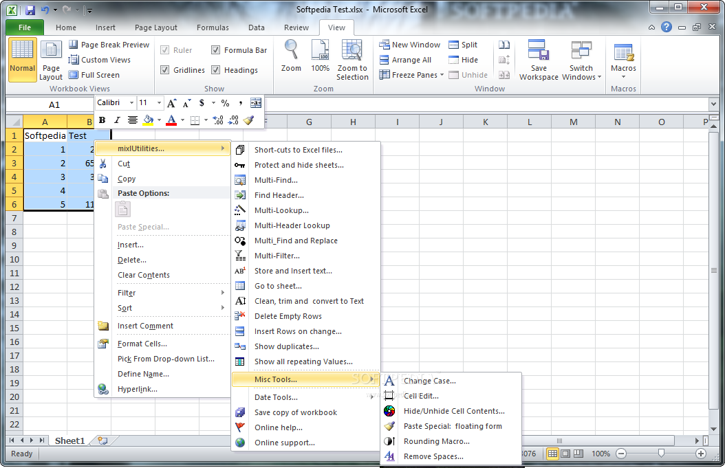Open Page Break Preview
Viewport: 725px width, 468px height.
point(109,45)
